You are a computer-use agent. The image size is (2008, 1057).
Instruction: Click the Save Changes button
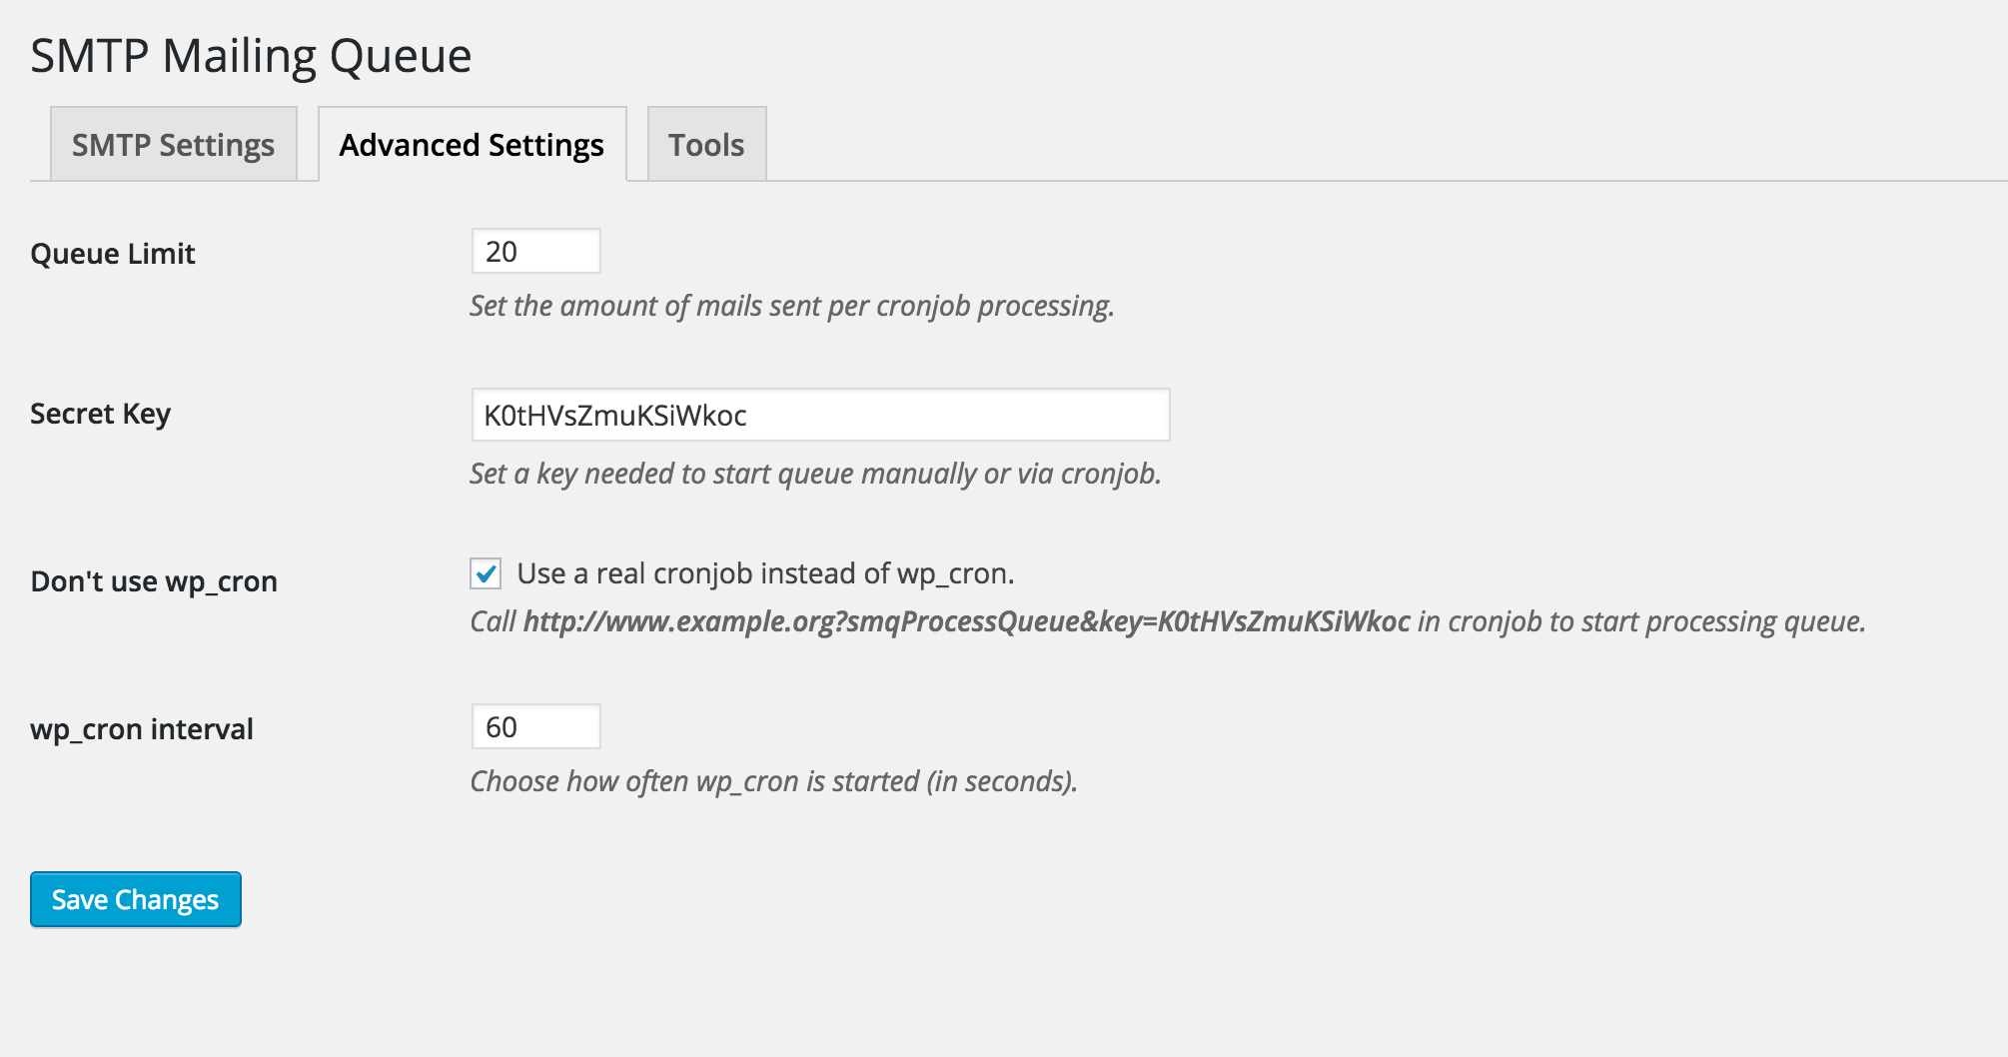coord(136,899)
